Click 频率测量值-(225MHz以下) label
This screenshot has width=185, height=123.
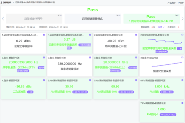(x=19, y=67)
